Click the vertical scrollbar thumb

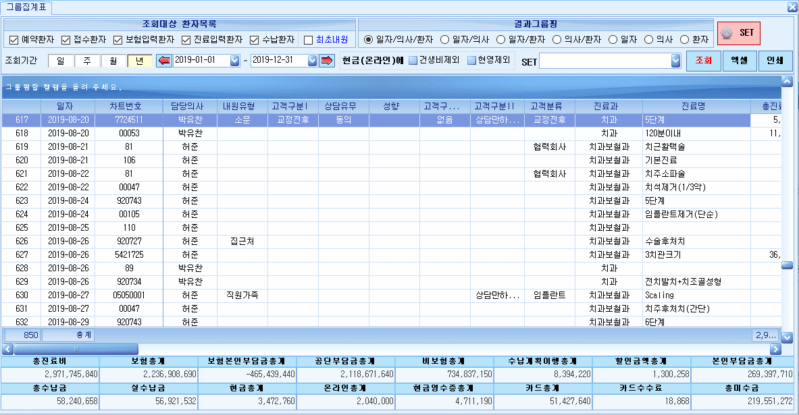pyautogui.click(x=788, y=265)
